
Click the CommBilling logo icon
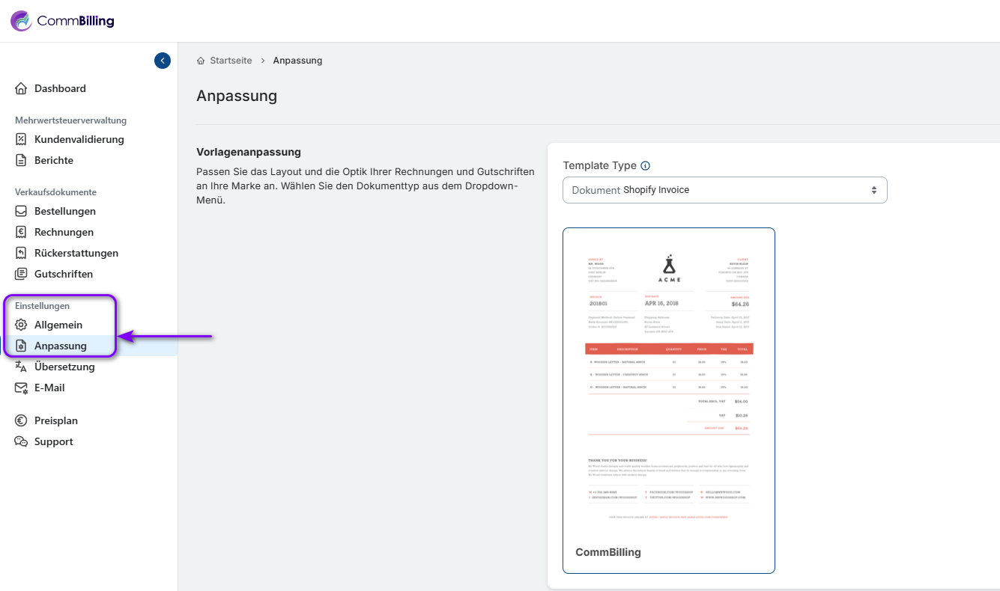coord(21,21)
